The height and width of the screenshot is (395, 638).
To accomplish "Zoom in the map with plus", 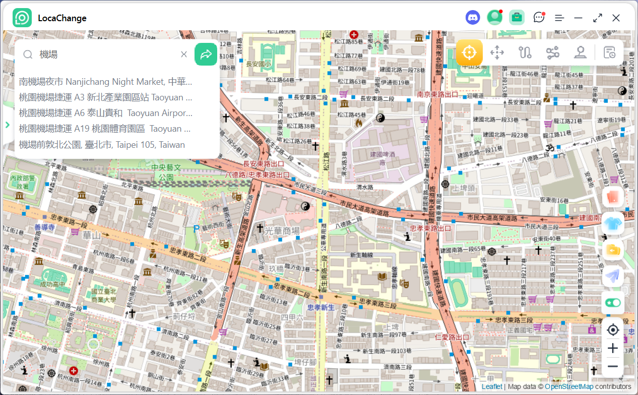I will tap(613, 348).
